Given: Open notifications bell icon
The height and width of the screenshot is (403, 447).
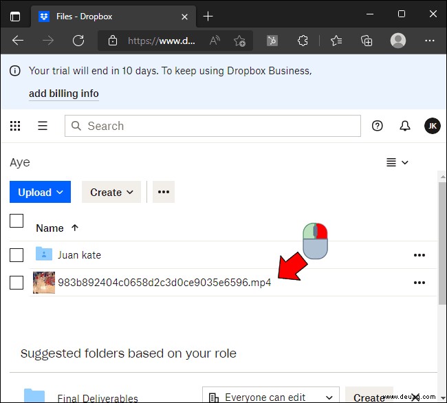Looking at the screenshot, I should 405,126.
